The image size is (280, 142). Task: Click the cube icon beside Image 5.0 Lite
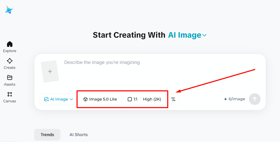(x=85, y=99)
